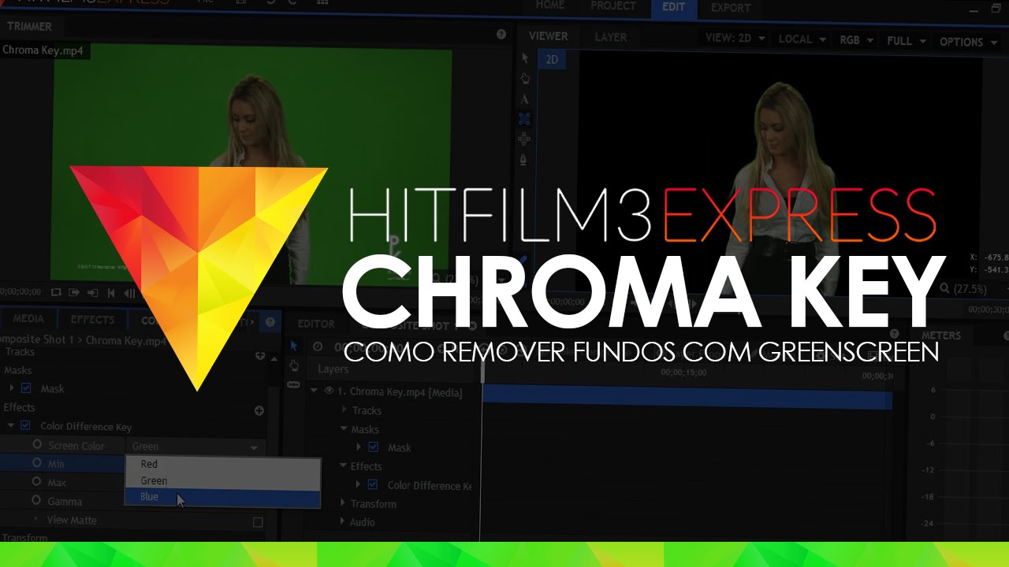Toggle keyframing for Min property

(37, 463)
